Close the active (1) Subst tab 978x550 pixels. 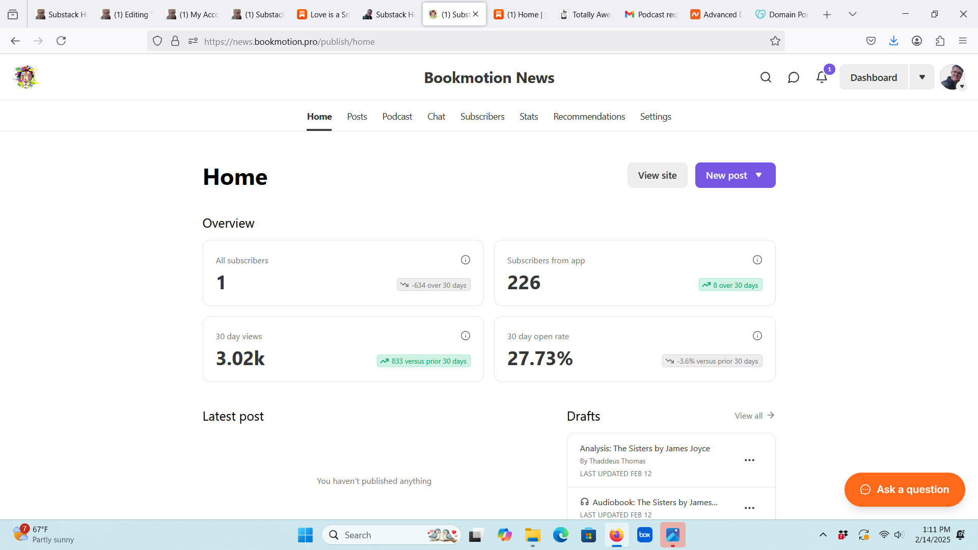click(476, 14)
